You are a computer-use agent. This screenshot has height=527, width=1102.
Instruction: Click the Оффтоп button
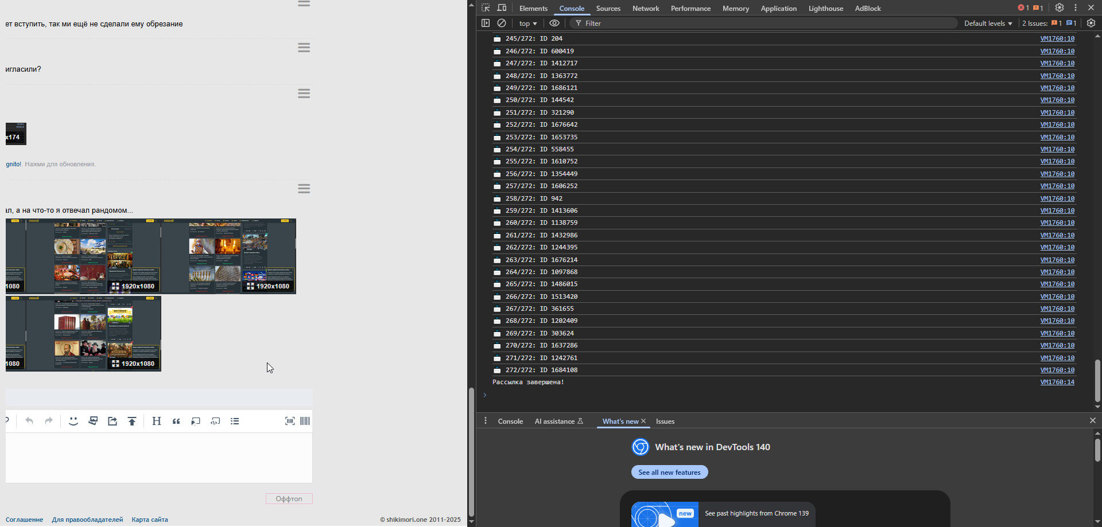tap(289, 499)
